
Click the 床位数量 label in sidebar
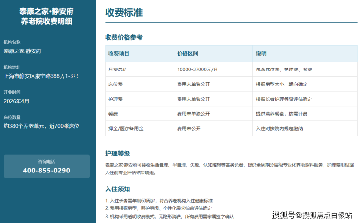[12, 117]
